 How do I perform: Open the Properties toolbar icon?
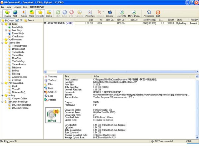(x=90, y=14)
